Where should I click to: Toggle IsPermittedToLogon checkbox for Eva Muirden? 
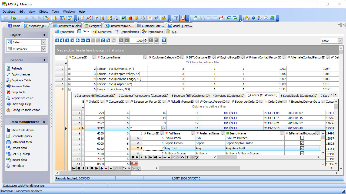302,138
